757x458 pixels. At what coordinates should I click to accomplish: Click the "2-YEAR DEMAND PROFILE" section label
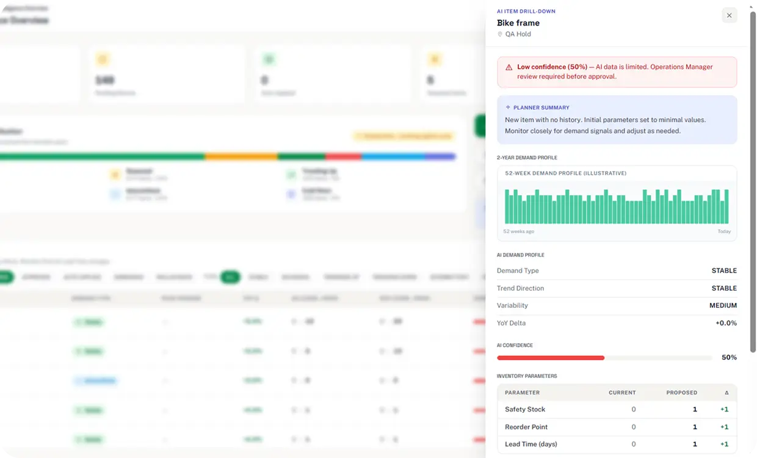527,158
